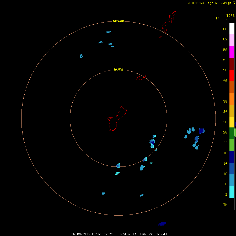Select the dark red 54 kft swatch
Screen dimensions: 236x236
point(232,64)
